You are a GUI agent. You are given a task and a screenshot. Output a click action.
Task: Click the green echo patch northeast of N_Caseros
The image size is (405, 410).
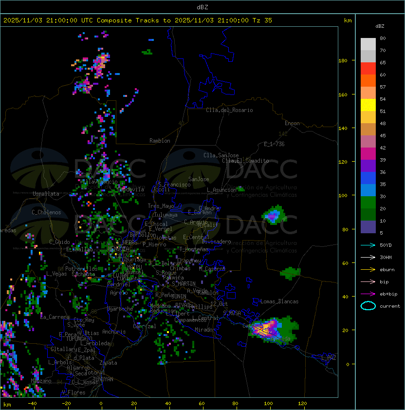pyautogui.click(x=290, y=273)
